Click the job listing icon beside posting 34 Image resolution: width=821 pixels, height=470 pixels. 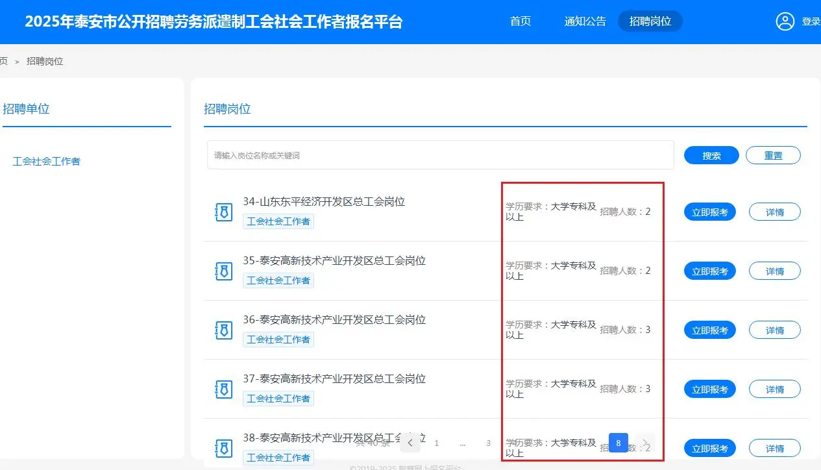coord(223,212)
